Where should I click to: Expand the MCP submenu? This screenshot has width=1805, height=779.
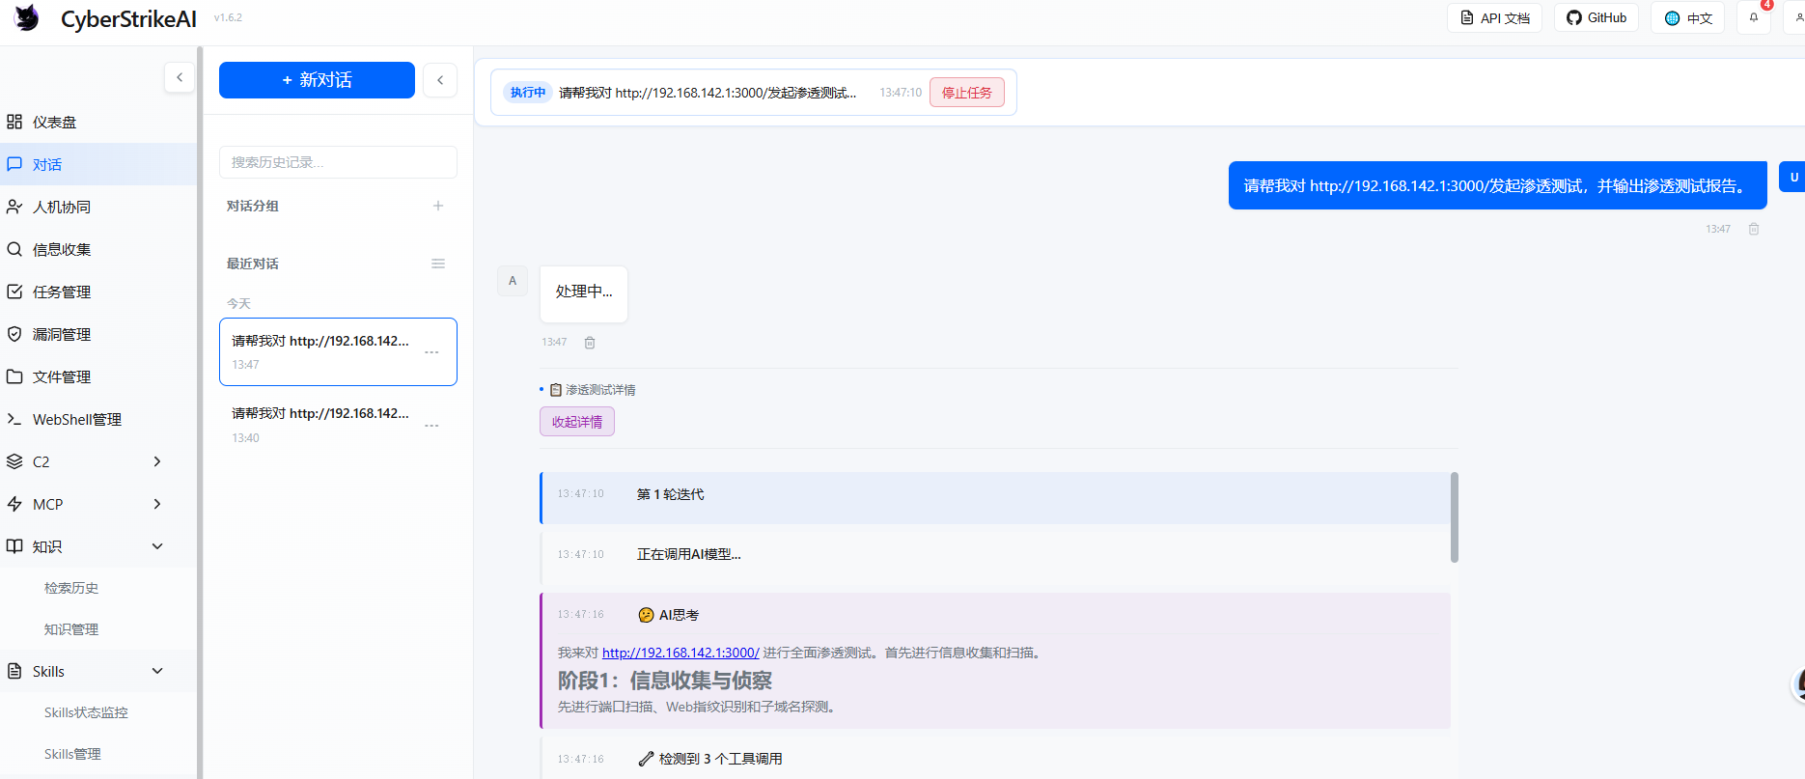click(x=157, y=504)
